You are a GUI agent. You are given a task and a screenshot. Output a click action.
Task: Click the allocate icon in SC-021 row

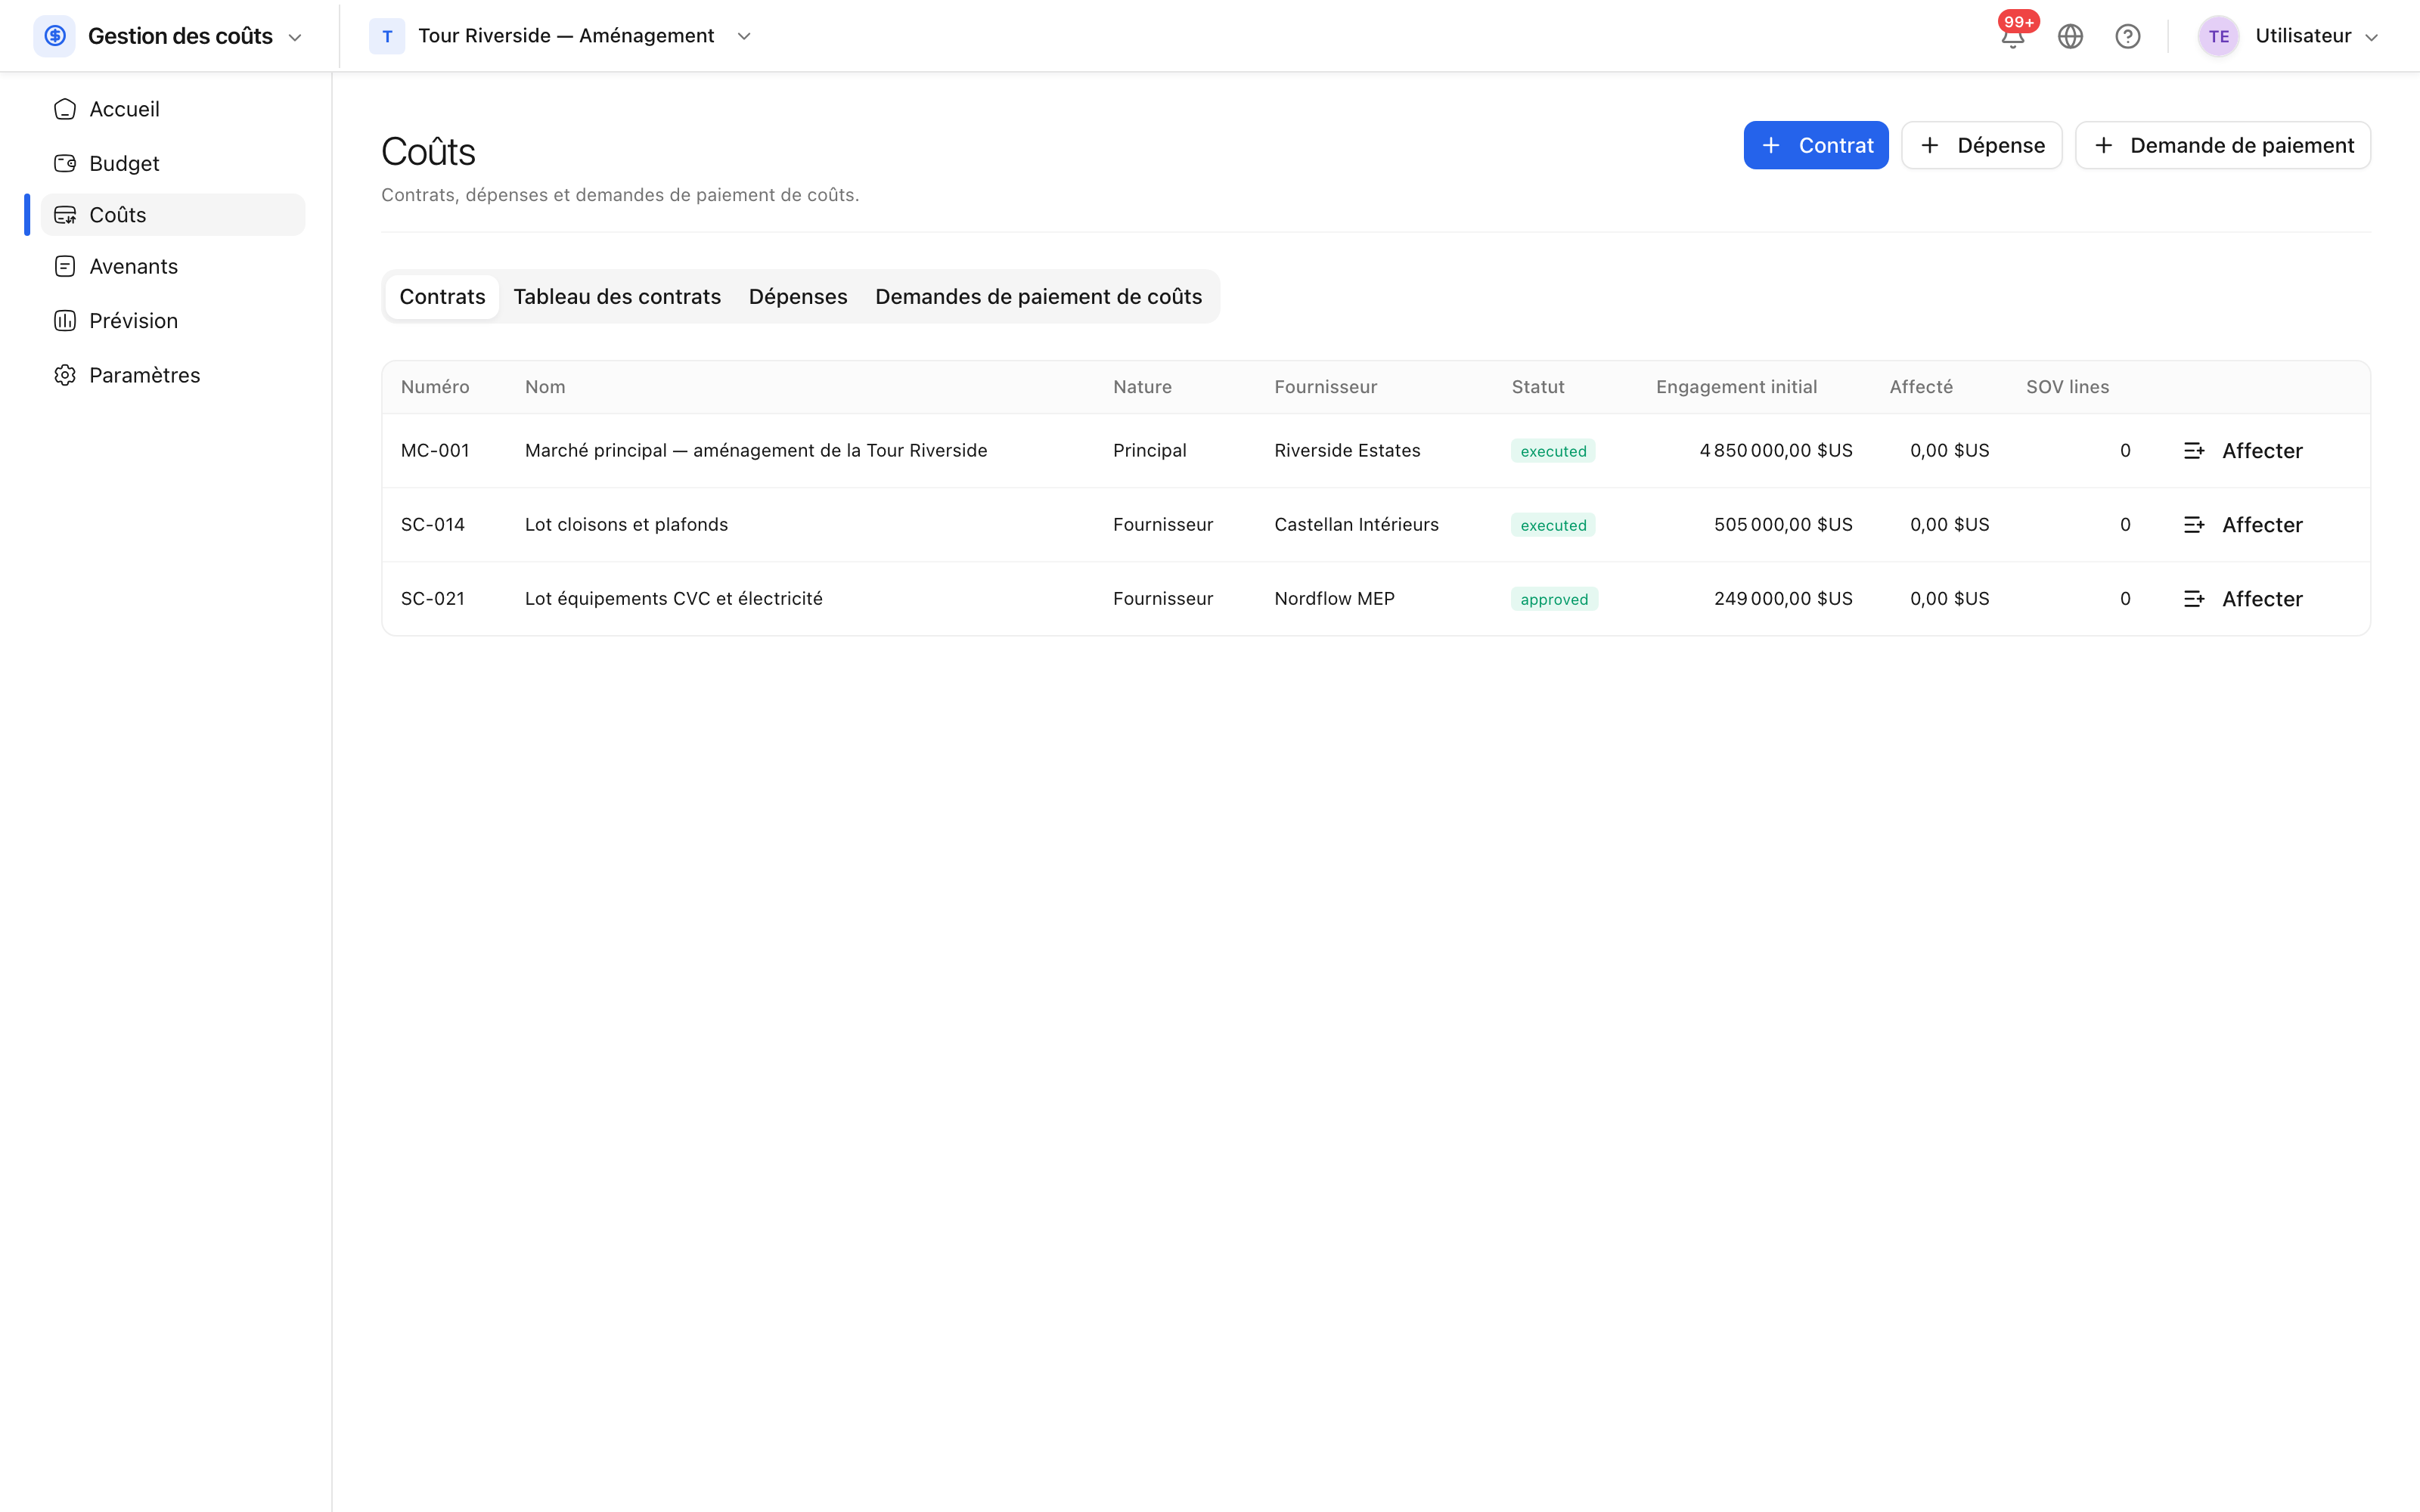[x=2194, y=599]
